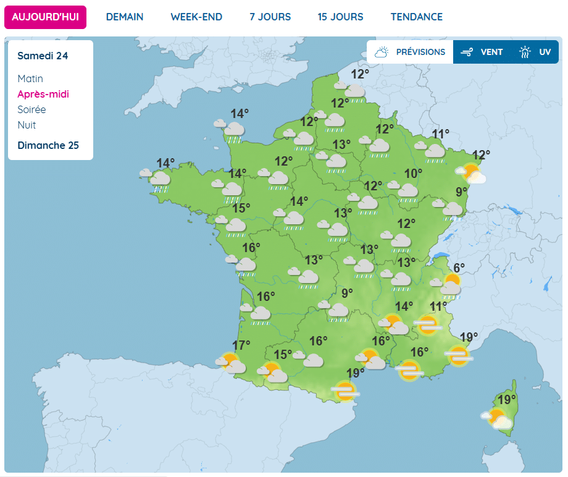Switch to the DEMAIN tab
Screen dimensions: 568x477
(x=125, y=17)
